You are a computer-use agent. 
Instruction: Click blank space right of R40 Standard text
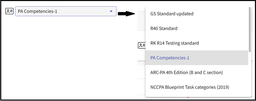pyautogui.click(x=212, y=29)
